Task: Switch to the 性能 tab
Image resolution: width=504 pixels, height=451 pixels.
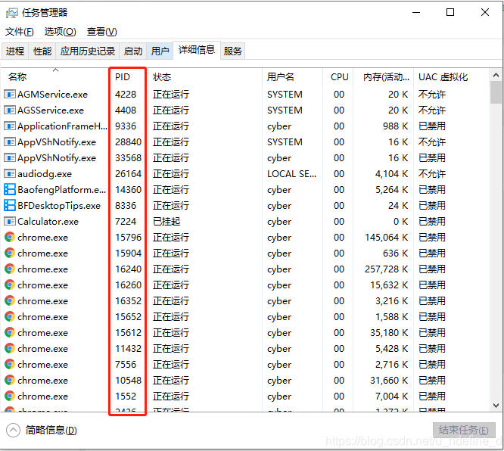Action: coord(42,51)
